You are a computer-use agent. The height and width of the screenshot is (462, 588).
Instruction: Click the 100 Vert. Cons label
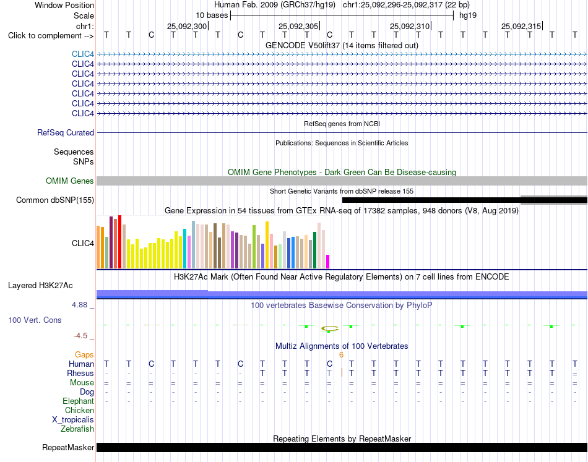[35, 320]
